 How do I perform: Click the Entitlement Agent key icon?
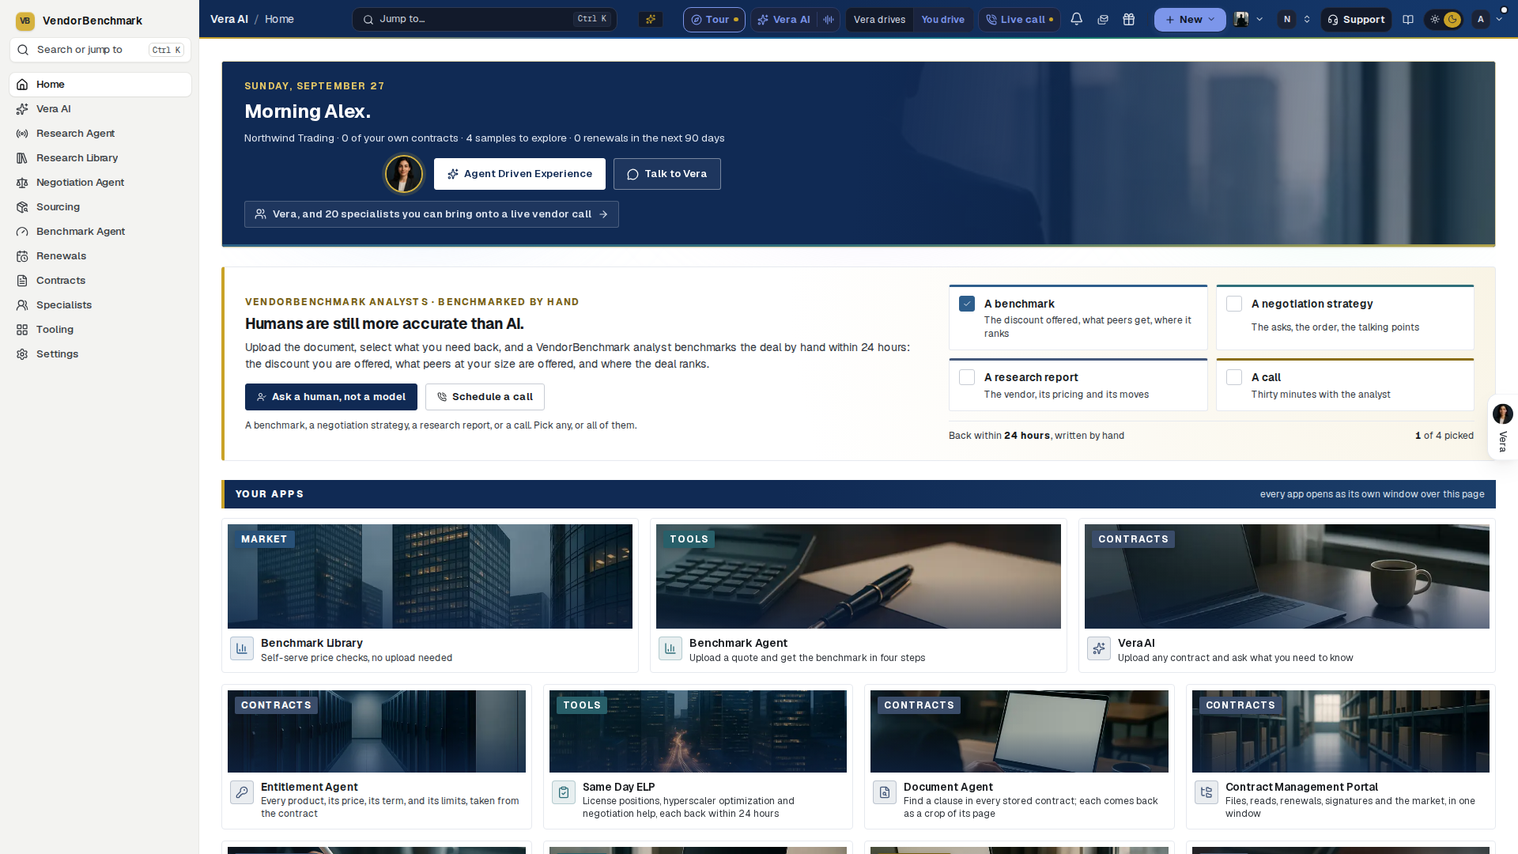[242, 792]
